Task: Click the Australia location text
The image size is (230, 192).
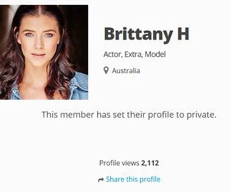Action: (126, 71)
